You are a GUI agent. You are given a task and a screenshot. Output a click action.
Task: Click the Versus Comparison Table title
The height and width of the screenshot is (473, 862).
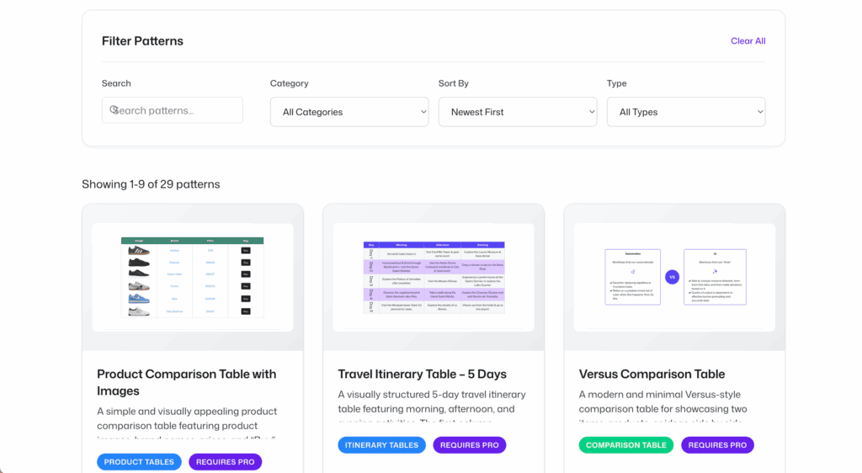652,375
